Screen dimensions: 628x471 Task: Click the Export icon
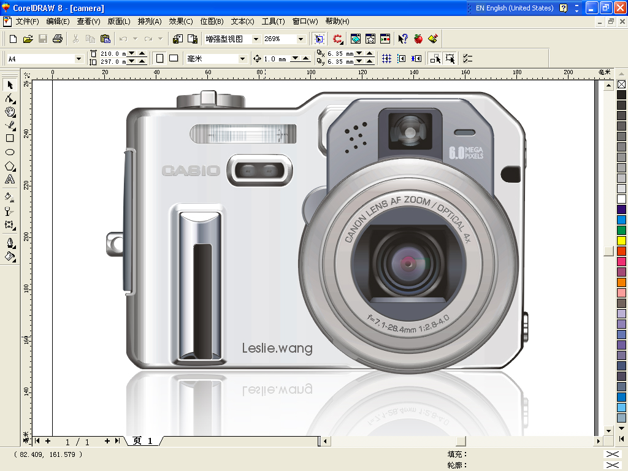point(193,39)
